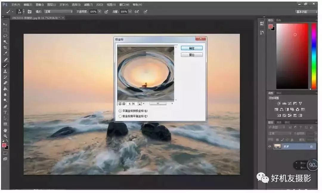Screen dimensions: 322x193
Task: Expand the opacity 100% dropdown arrow
Action: pyautogui.click(x=100, y=11)
